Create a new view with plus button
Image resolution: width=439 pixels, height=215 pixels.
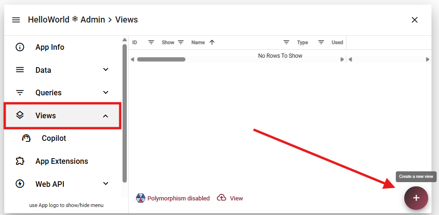click(x=416, y=198)
